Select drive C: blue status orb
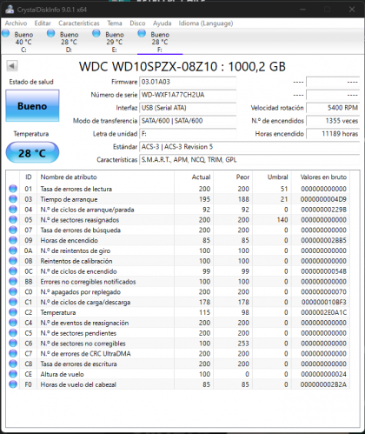The width and height of the screenshot is (365, 434). [x=6, y=34]
